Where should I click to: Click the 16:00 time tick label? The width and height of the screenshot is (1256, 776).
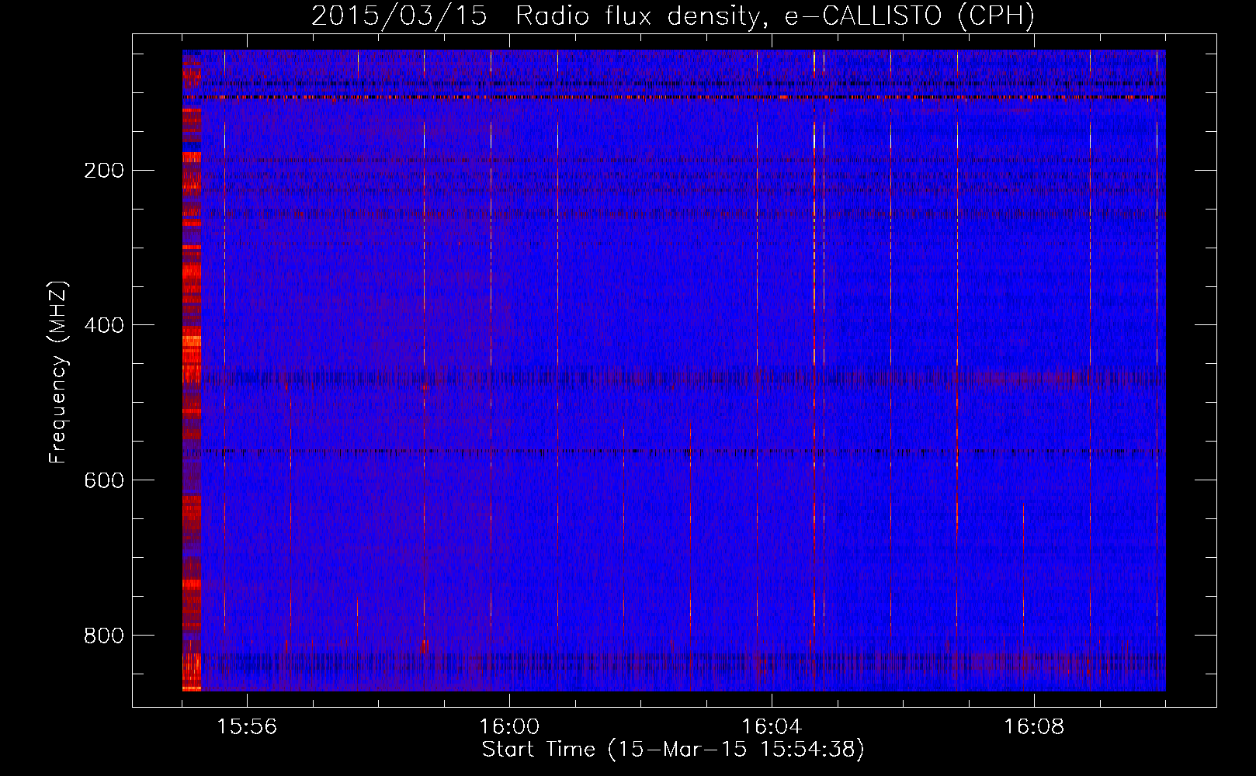tap(509, 727)
